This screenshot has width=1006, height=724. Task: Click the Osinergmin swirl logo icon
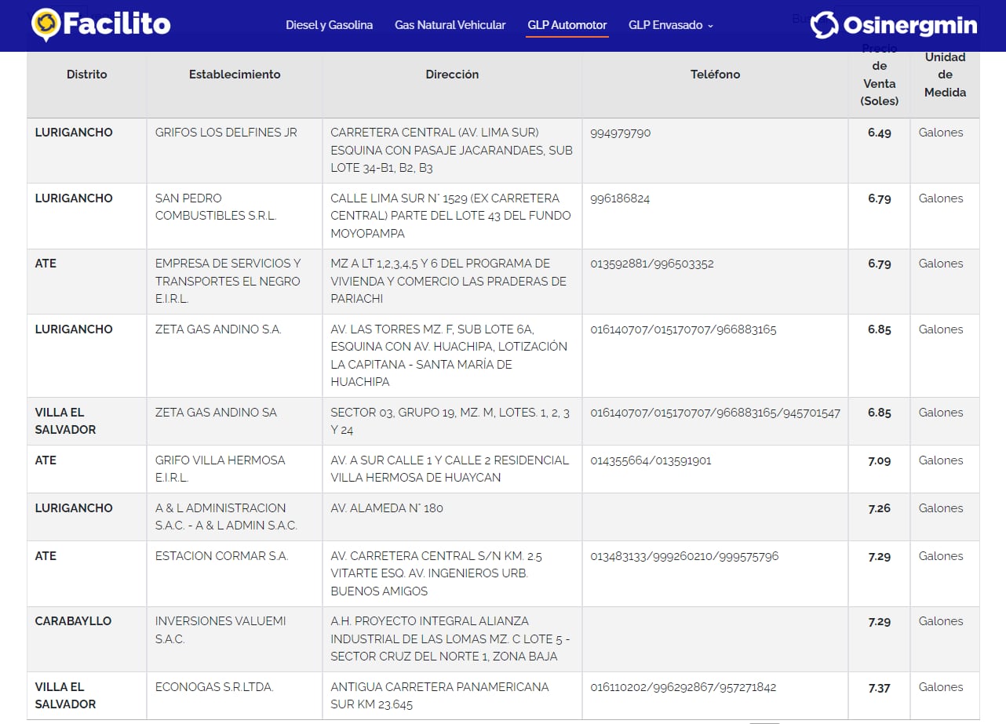[825, 25]
